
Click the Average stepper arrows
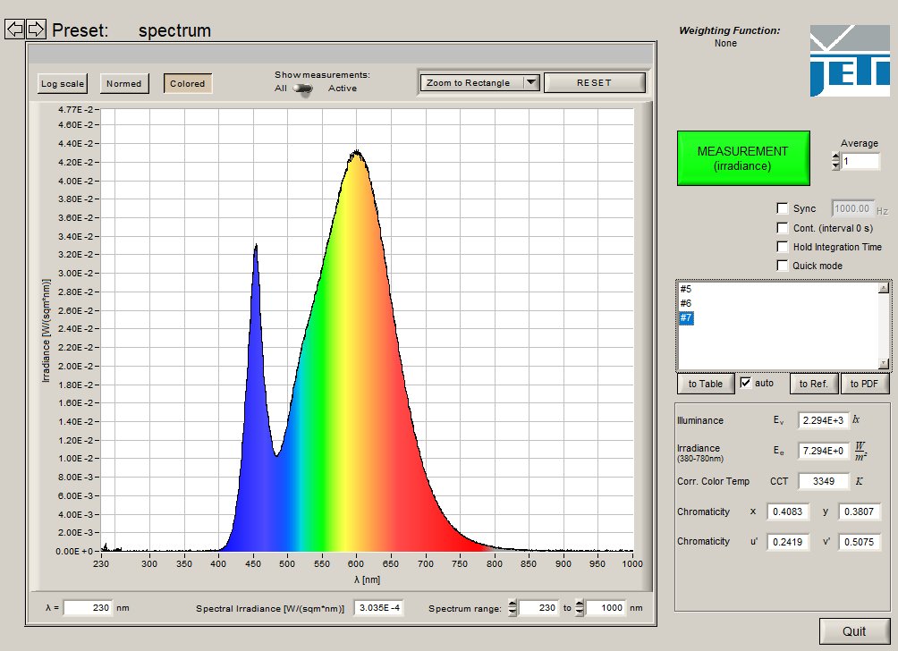pyautogui.click(x=836, y=161)
